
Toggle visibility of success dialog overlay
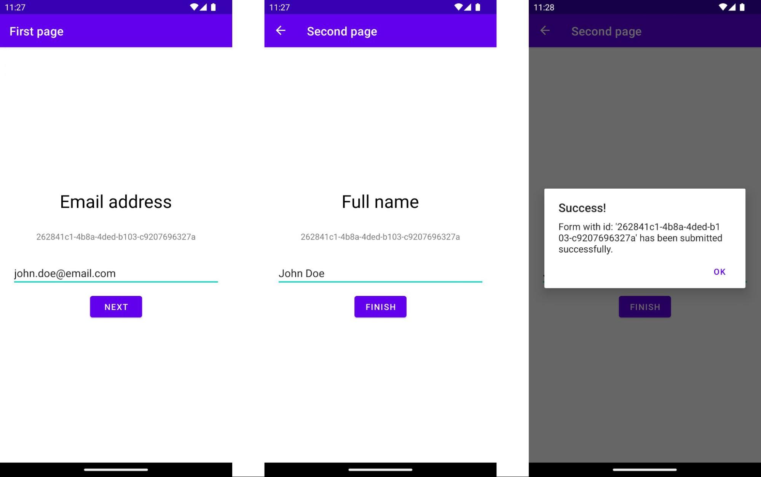tap(719, 271)
